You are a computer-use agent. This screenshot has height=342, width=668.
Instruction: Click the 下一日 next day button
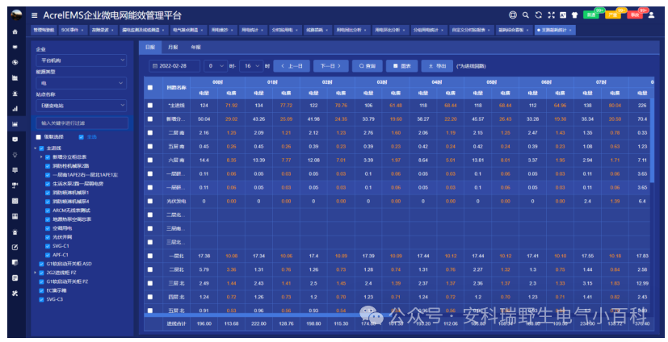[x=330, y=66]
